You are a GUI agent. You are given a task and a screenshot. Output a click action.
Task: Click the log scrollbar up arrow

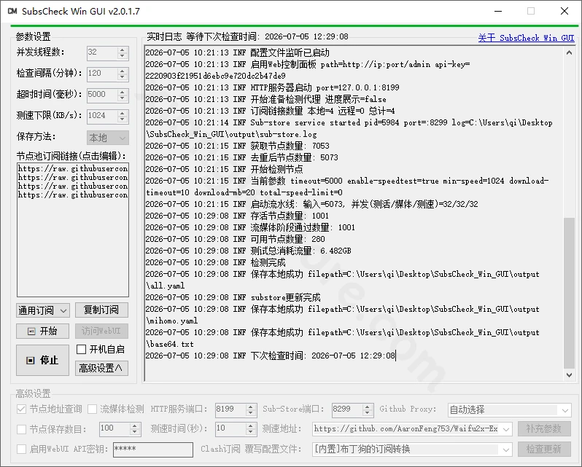pos(569,52)
